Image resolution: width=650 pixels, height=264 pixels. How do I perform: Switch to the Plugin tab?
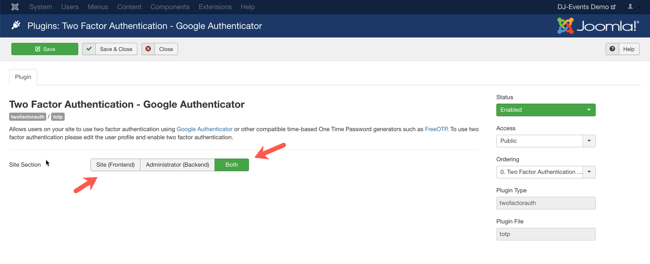[x=23, y=77]
